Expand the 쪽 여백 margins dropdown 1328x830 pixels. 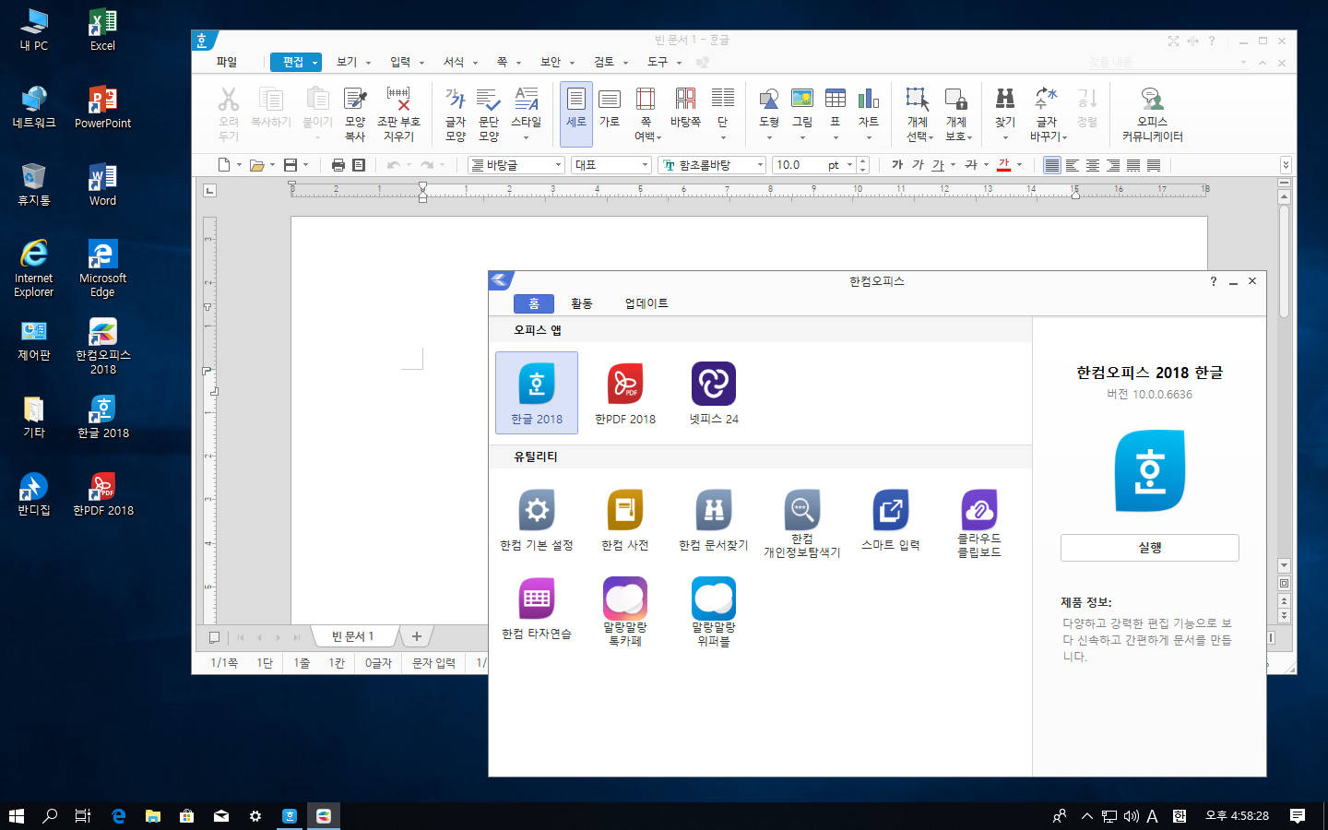(658, 137)
